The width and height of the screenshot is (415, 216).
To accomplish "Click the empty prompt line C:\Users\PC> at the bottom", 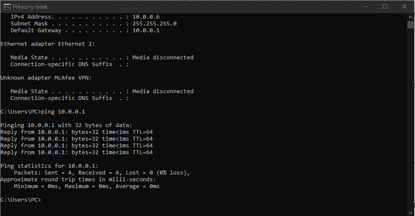I will [x=21, y=200].
